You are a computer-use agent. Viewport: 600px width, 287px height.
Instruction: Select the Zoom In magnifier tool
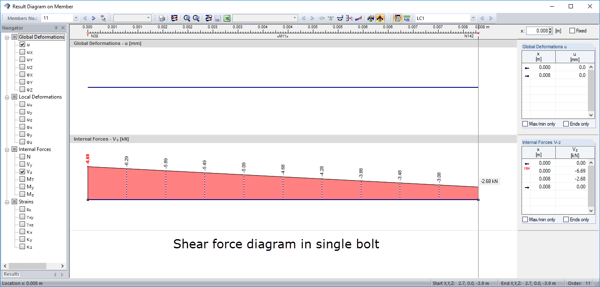pos(187,18)
